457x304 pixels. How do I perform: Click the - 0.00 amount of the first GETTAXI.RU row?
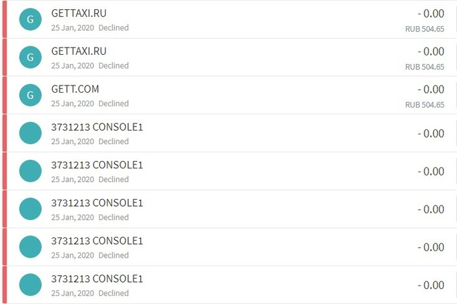tap(430, 14)
